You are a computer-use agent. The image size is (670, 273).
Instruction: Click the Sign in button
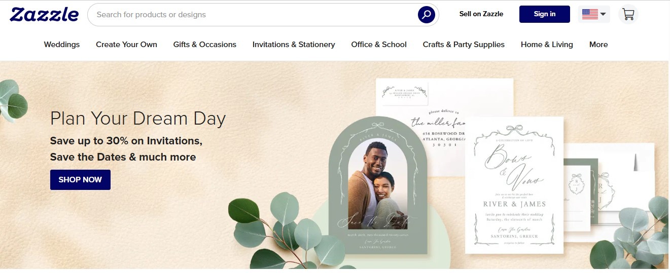(545, 14)
